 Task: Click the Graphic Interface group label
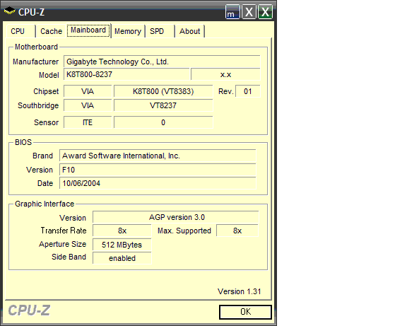click(45, 204)
